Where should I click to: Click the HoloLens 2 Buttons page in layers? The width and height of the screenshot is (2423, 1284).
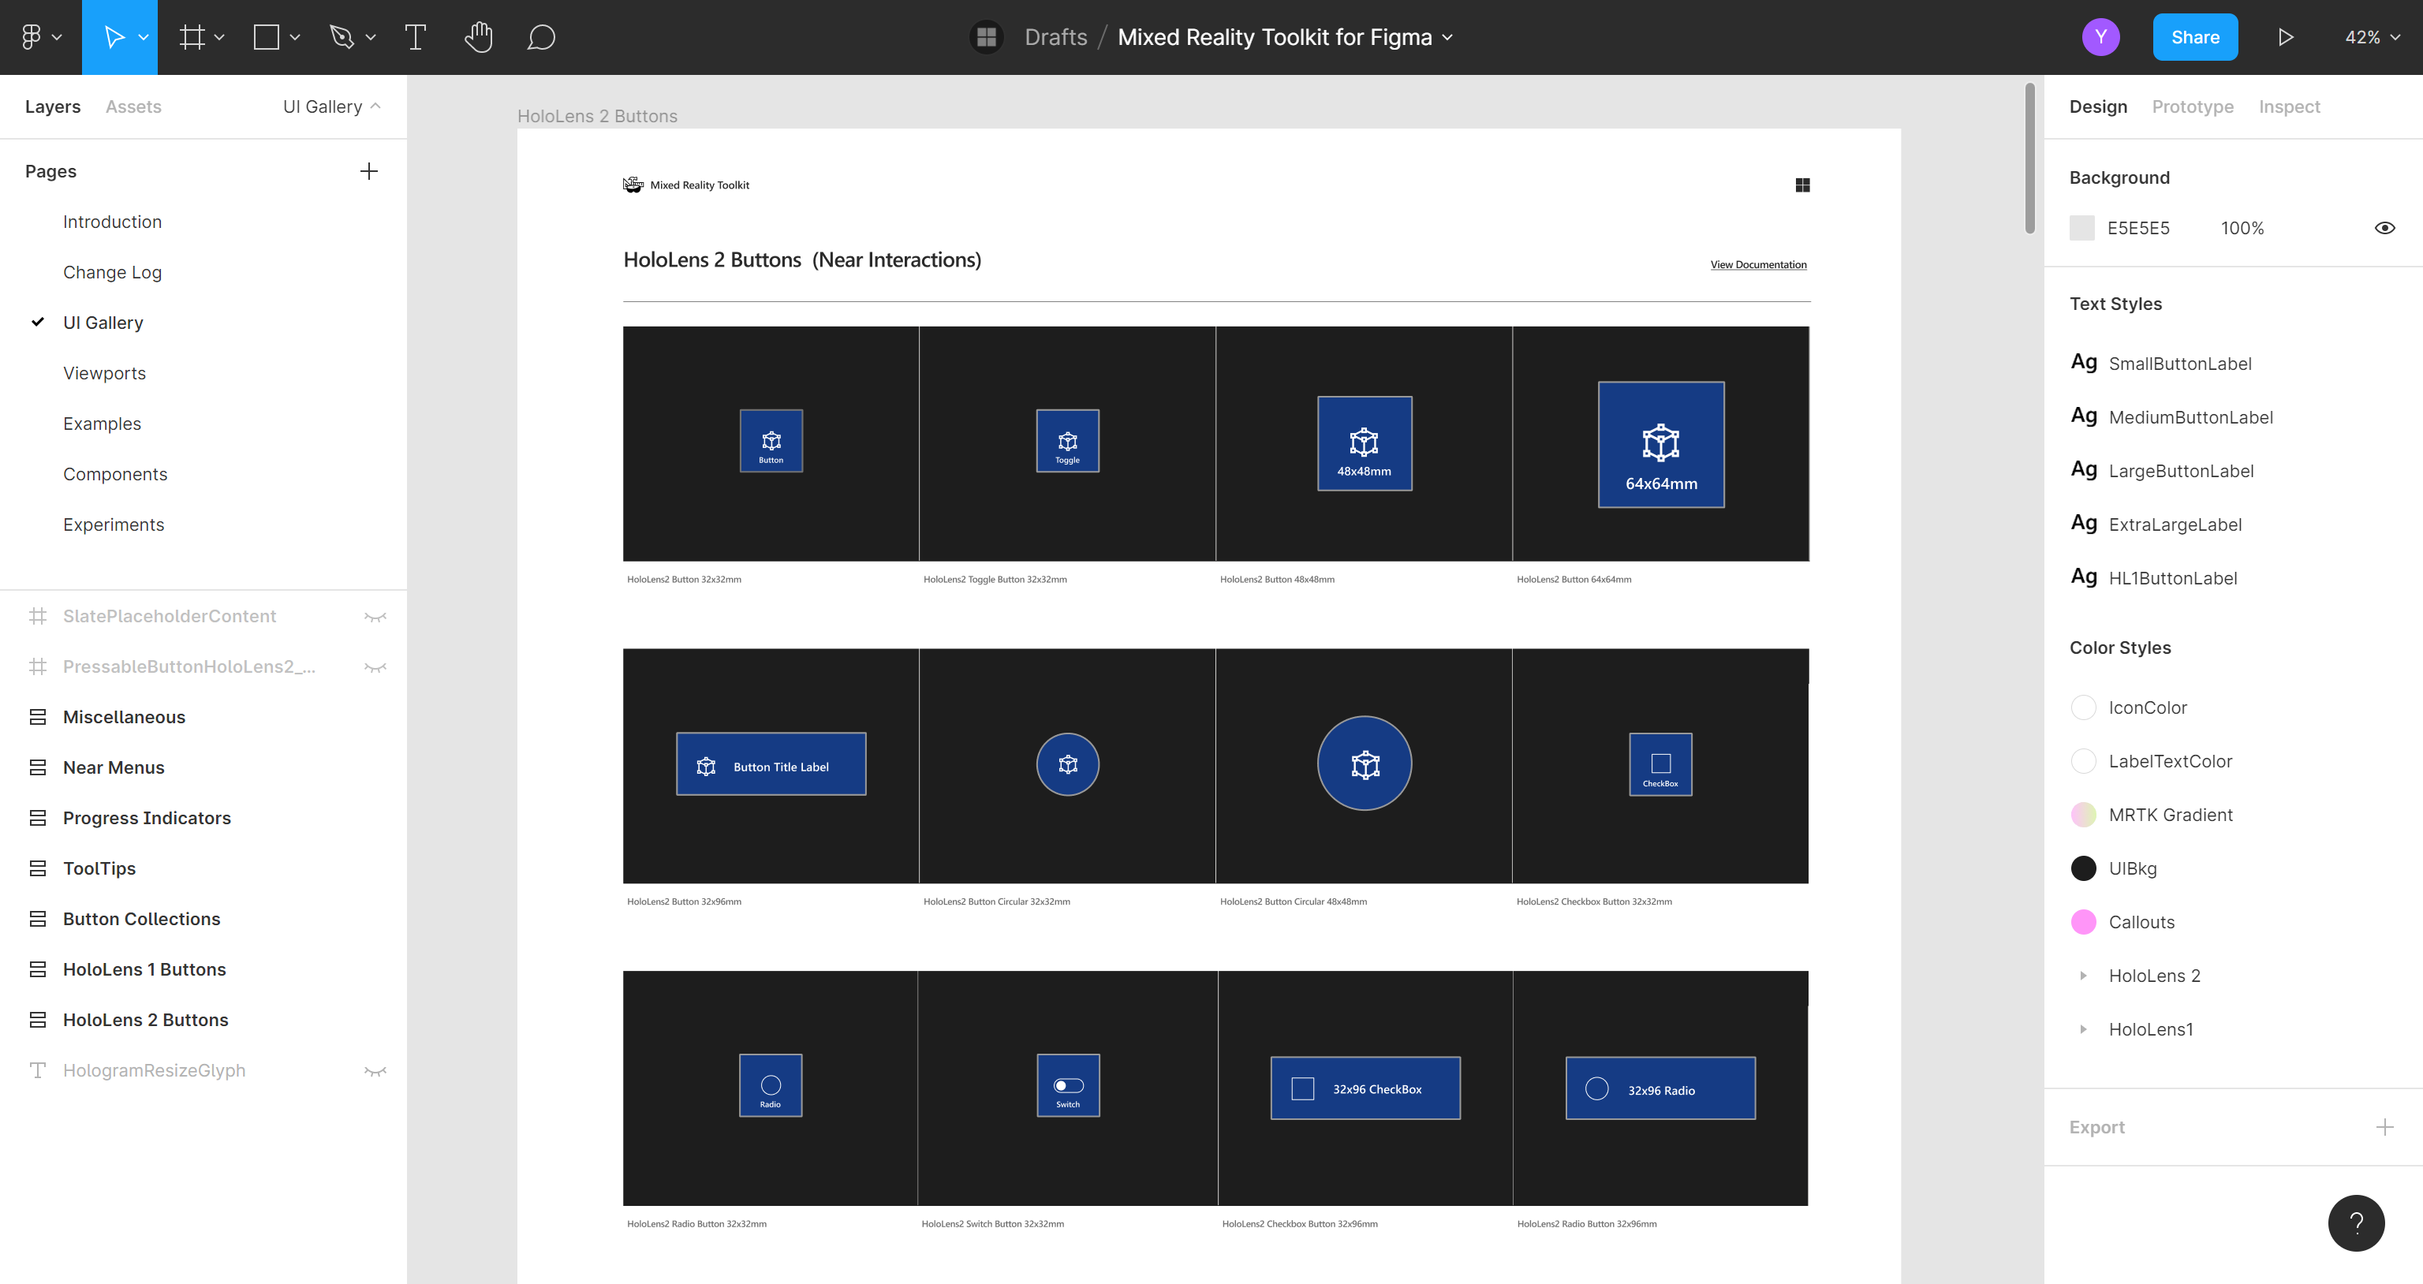[146, 1020]
